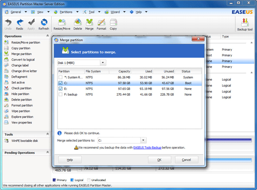257x190 pixels.
Task: Click the Hide partition icon
Action: [x=7, y=94]
